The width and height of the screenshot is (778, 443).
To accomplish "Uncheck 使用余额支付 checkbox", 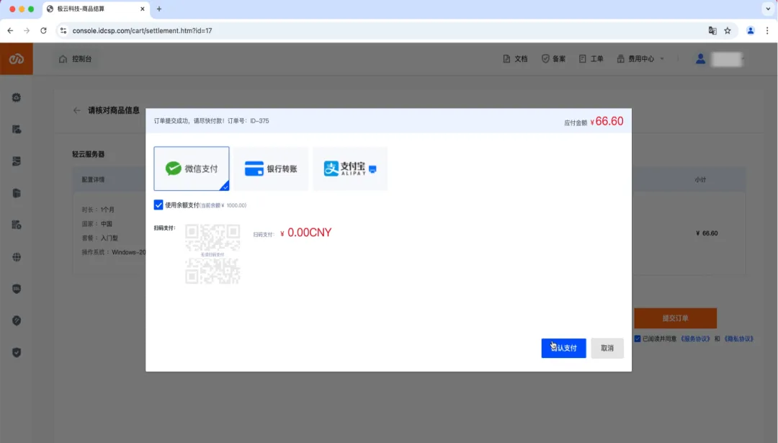I will 158,205.
